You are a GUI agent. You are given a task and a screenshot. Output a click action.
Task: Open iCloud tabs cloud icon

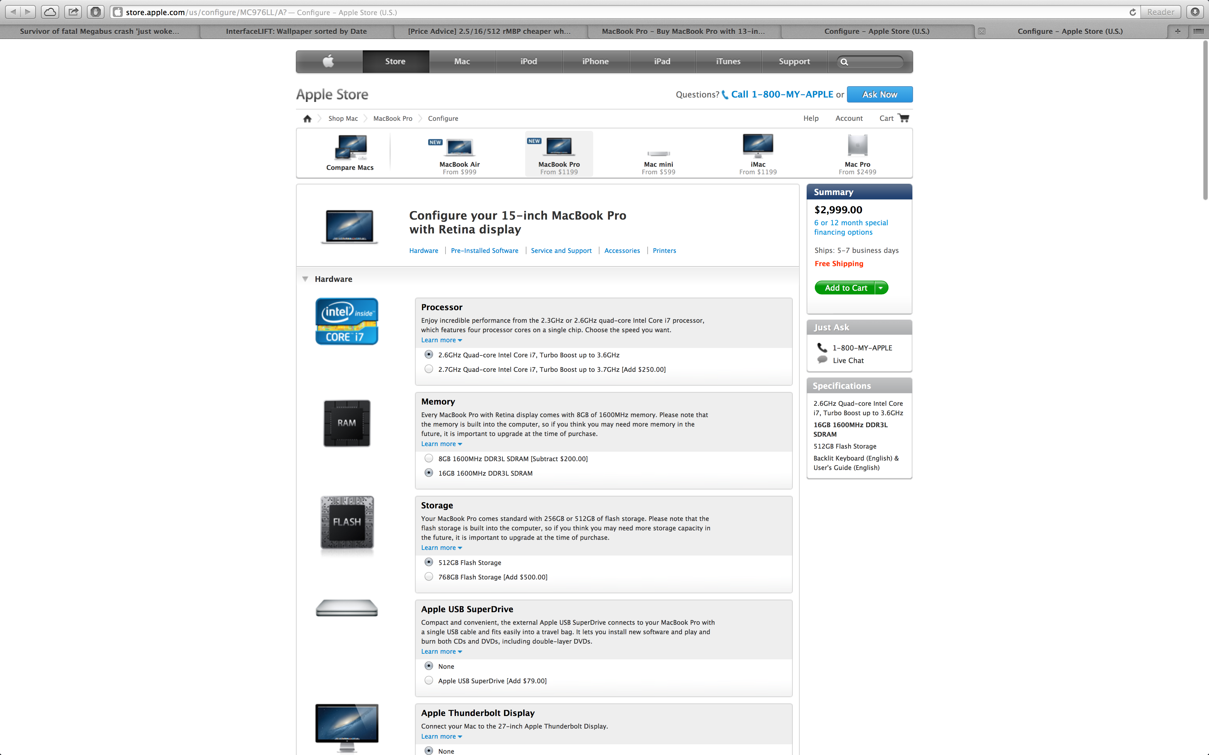coord(50,12)
